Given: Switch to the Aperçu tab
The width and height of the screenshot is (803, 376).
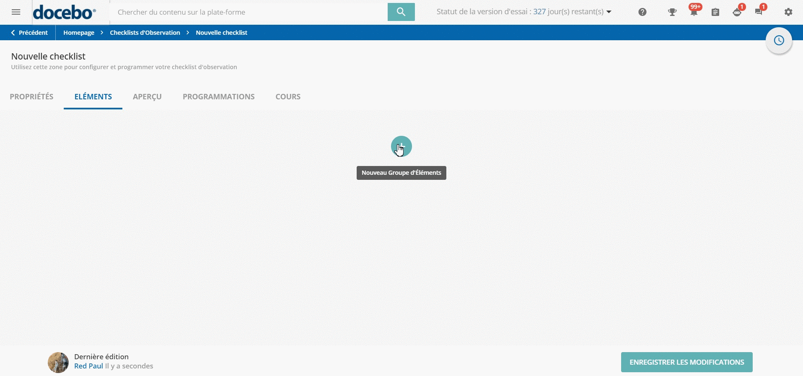Looking at the screenshot, I should [147, 97].
